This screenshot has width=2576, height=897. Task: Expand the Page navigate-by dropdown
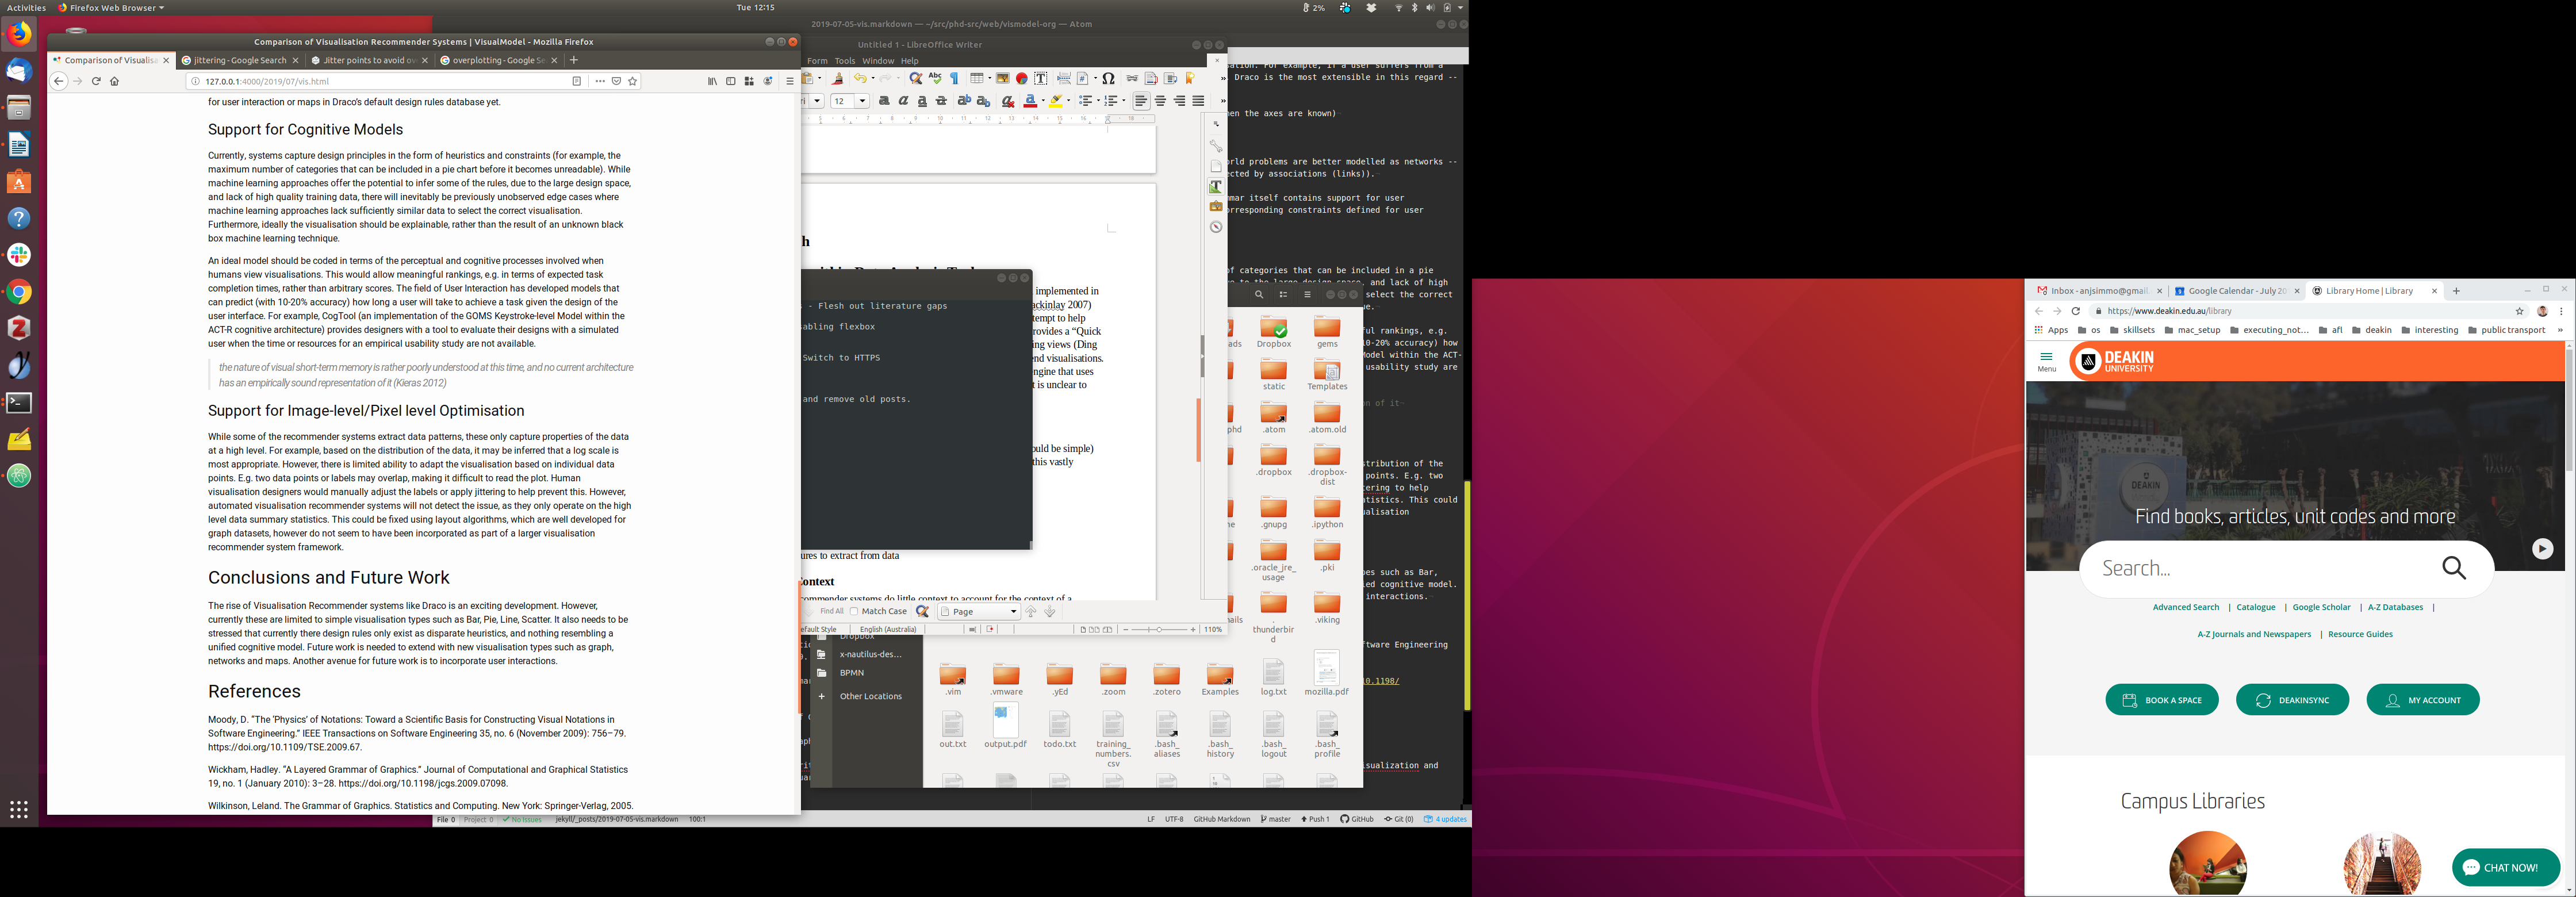(1013, 612)
